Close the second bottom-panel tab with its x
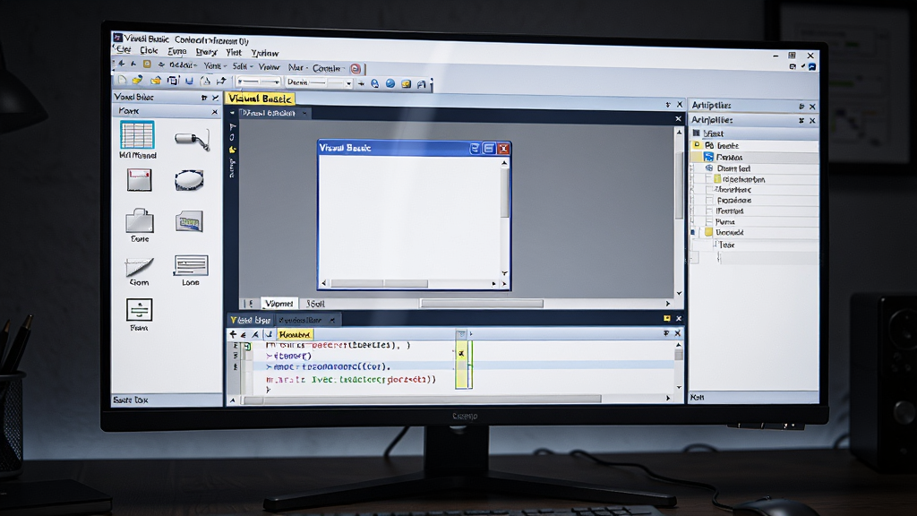 click(x=333, y=320)
